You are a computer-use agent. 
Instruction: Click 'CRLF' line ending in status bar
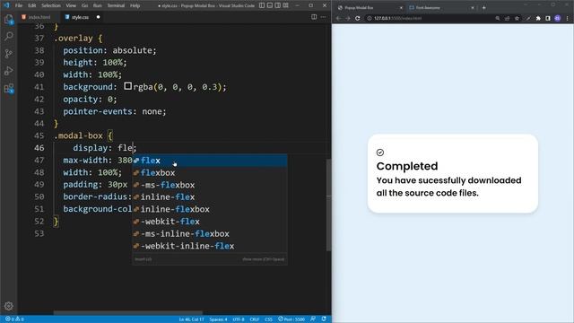[255, 319]
